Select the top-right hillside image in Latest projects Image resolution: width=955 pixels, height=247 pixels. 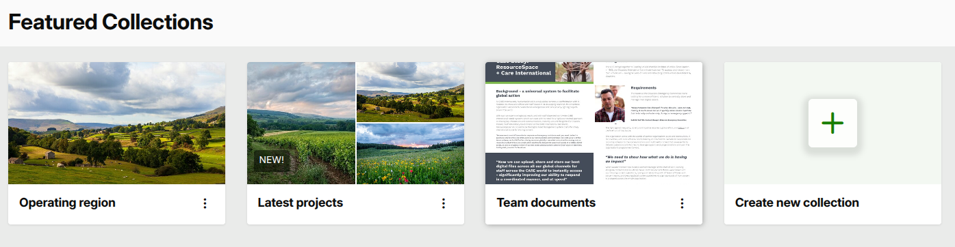pyautogui.click(x=410, y=92)
